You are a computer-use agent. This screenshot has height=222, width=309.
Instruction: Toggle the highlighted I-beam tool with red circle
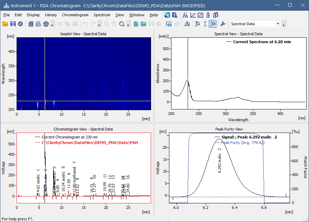click(x=212, y=24)
